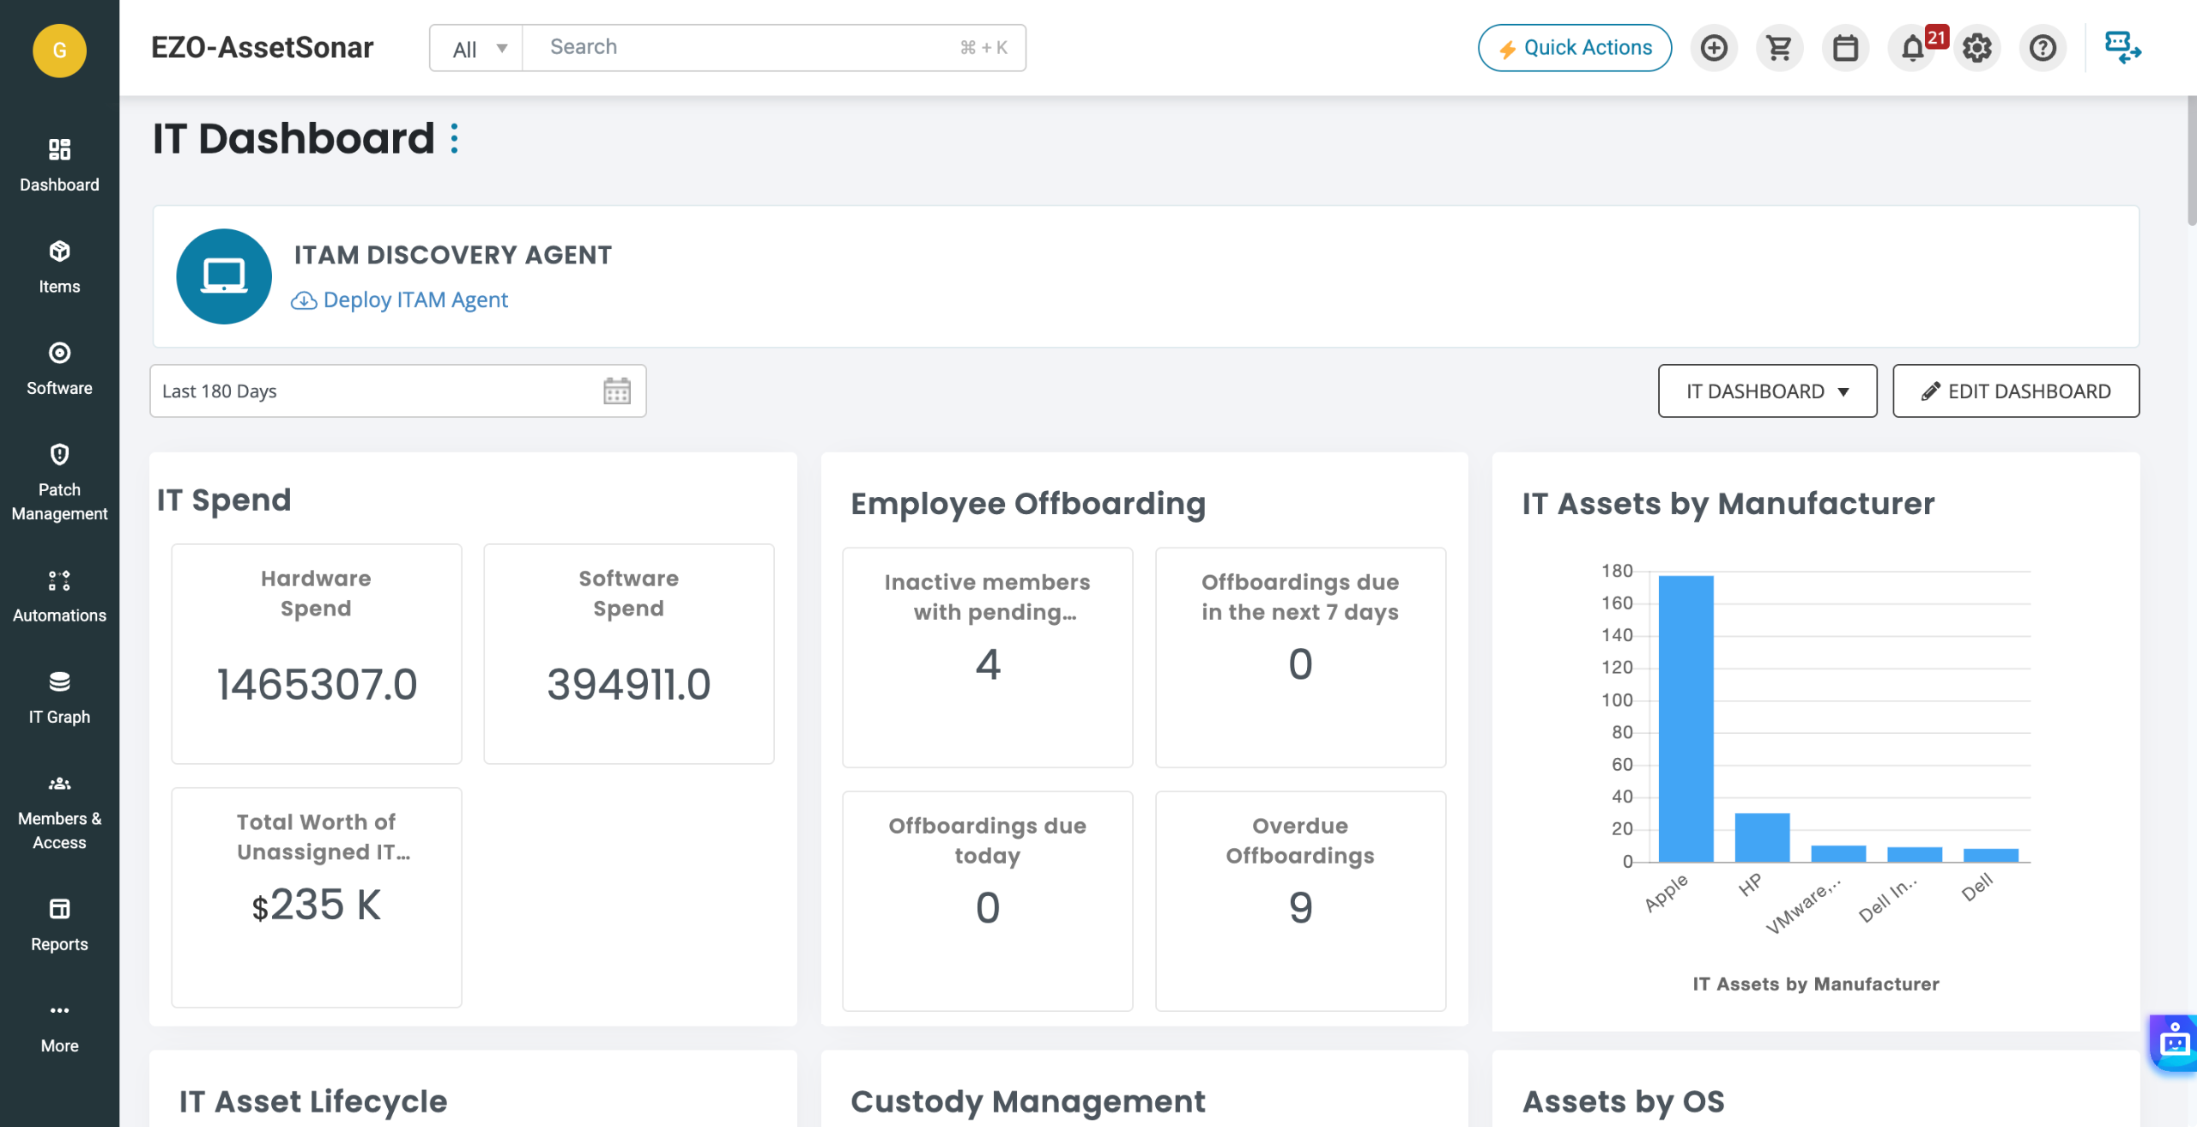This screenshot has height=1127, width=2197.
Task: Select Reports in sidebar
Action: tap(59, 925)
